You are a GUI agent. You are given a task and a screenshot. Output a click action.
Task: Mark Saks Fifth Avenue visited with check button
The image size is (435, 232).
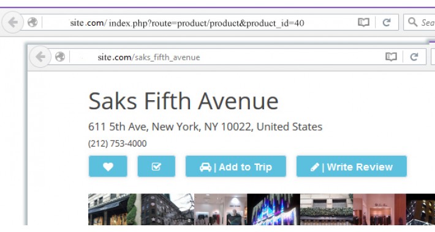click(x=156, y=166)
